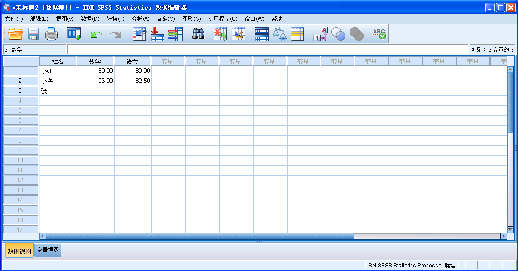The height and width of the screenshot is (271, 518).
Task: Click the cell containing 张山
Action: tap(58, 91)
